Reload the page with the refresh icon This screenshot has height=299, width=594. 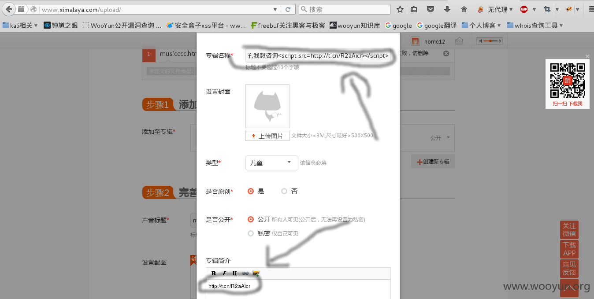[288, 9]
